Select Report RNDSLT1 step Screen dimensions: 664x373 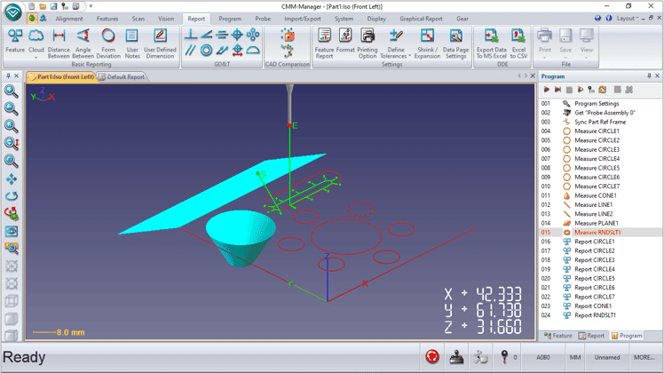(x=599, y=315)
